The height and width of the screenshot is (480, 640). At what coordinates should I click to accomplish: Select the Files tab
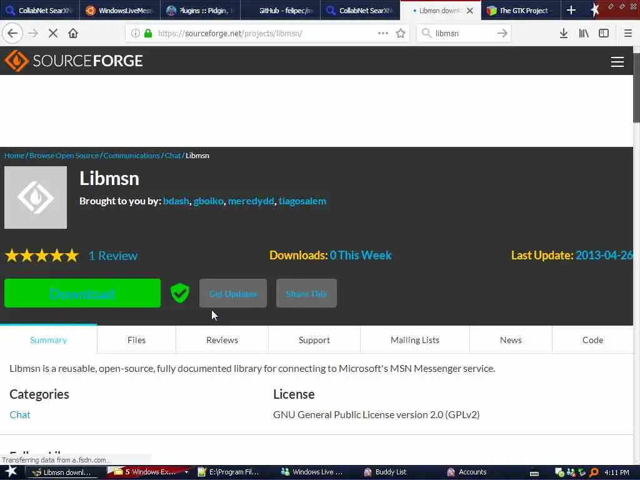pos(136,340)
